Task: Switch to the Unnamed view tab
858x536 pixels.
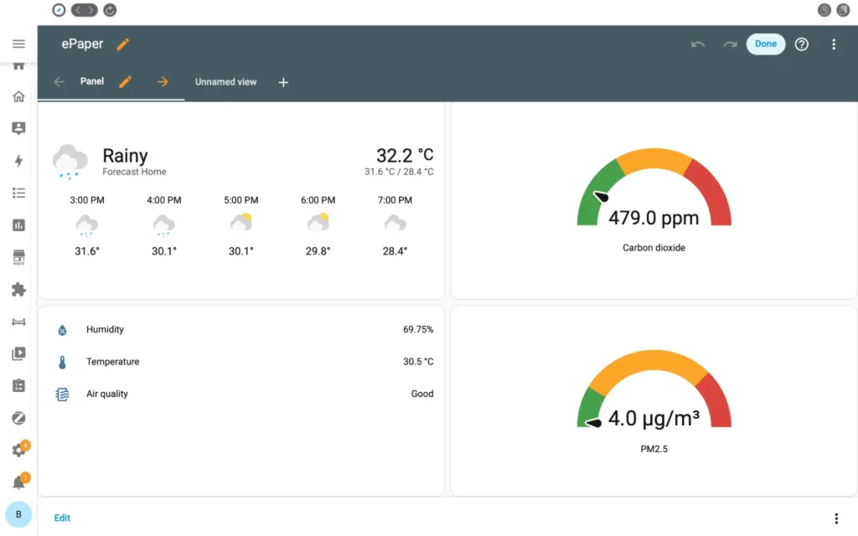Action: (x=225, y=81)
